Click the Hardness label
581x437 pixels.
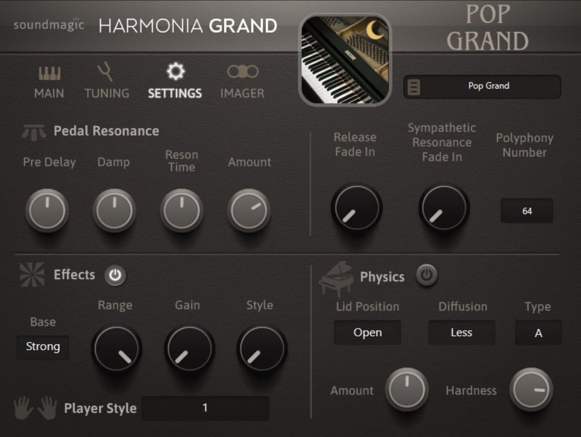pyautogui.click(x=471, y=390)
